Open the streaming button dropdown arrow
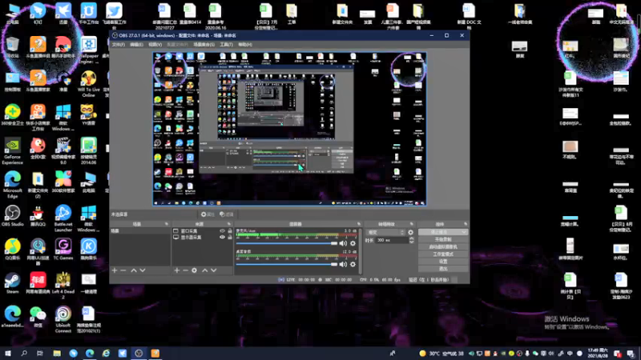Screen dimensions: 641x360 point(464,232)
